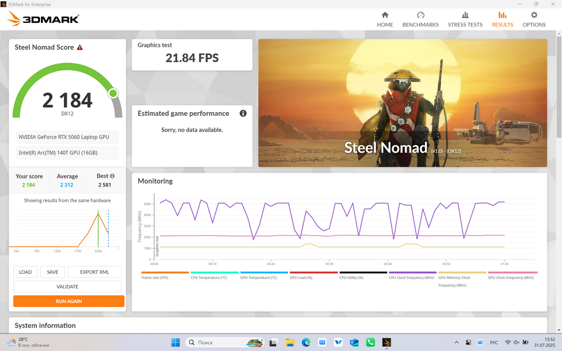Toggle CPU Clock Frequency legend series
This screenshot has width=562, height=351.
pos(413,276)
